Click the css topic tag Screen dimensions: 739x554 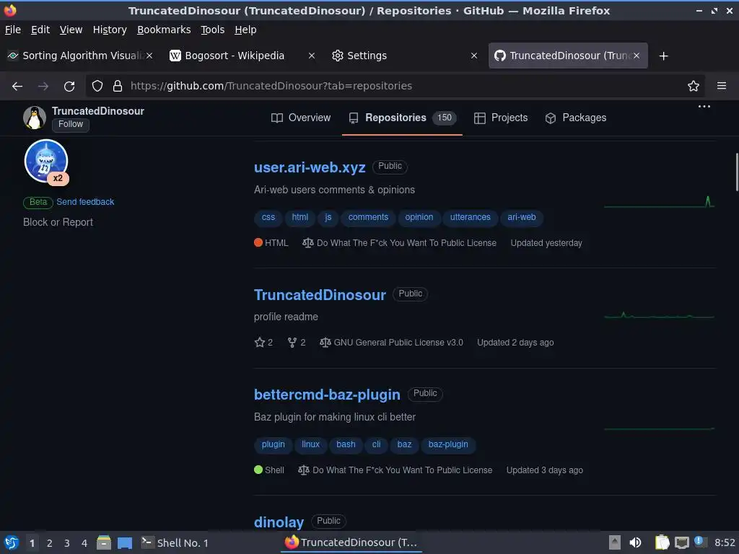coord(268,218)
